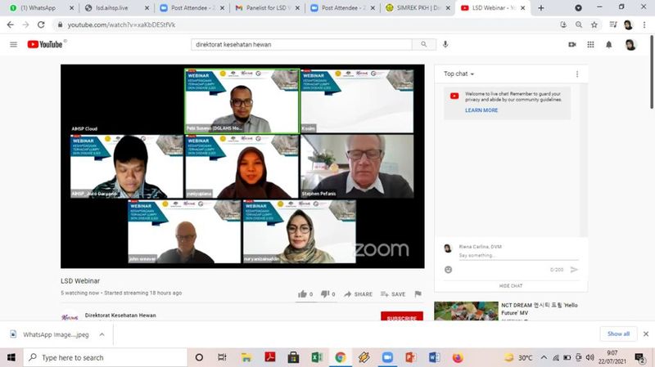Switch to the SIMREK PKH browser tab
The width and height of the screenshot is (655, 367).
pyautogui.click(x=418, y=8)
